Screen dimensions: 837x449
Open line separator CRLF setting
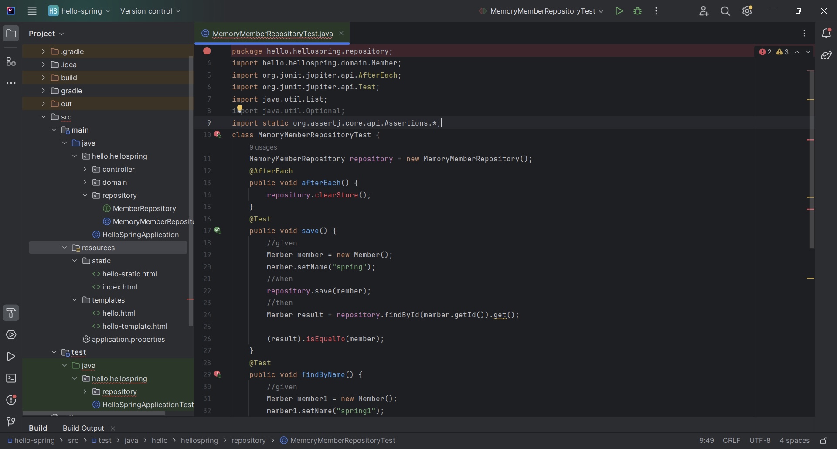click(732, 441)
